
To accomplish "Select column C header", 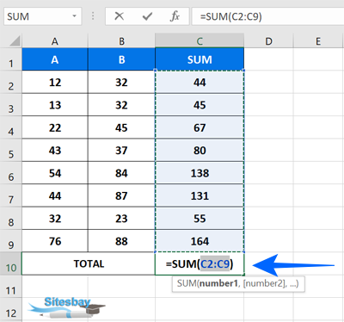I will tap(200, 41).
